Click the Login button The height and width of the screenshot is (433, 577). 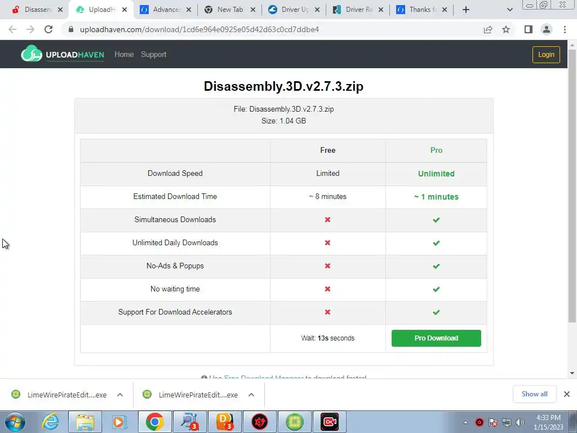coord(546,55)
